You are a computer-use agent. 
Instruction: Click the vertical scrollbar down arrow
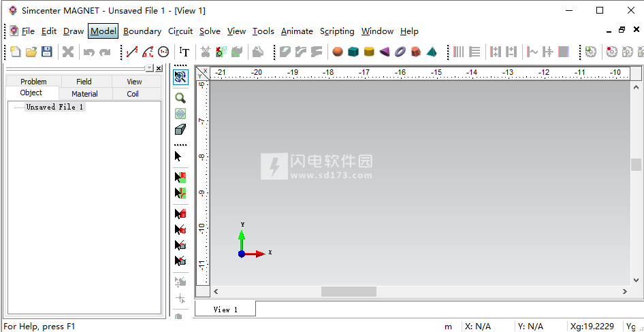[636, 280]
